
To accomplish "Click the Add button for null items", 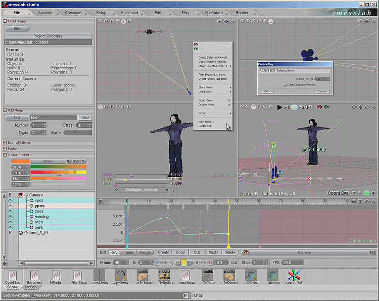I will [x=85, y=118].
